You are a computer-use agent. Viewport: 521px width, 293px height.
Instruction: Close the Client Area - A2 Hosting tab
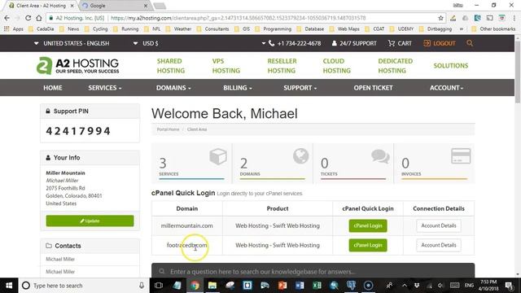[72, 6]
